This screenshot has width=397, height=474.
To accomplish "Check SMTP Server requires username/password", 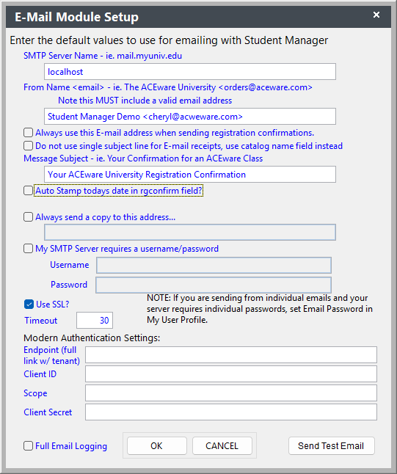I will click(28, 249).
